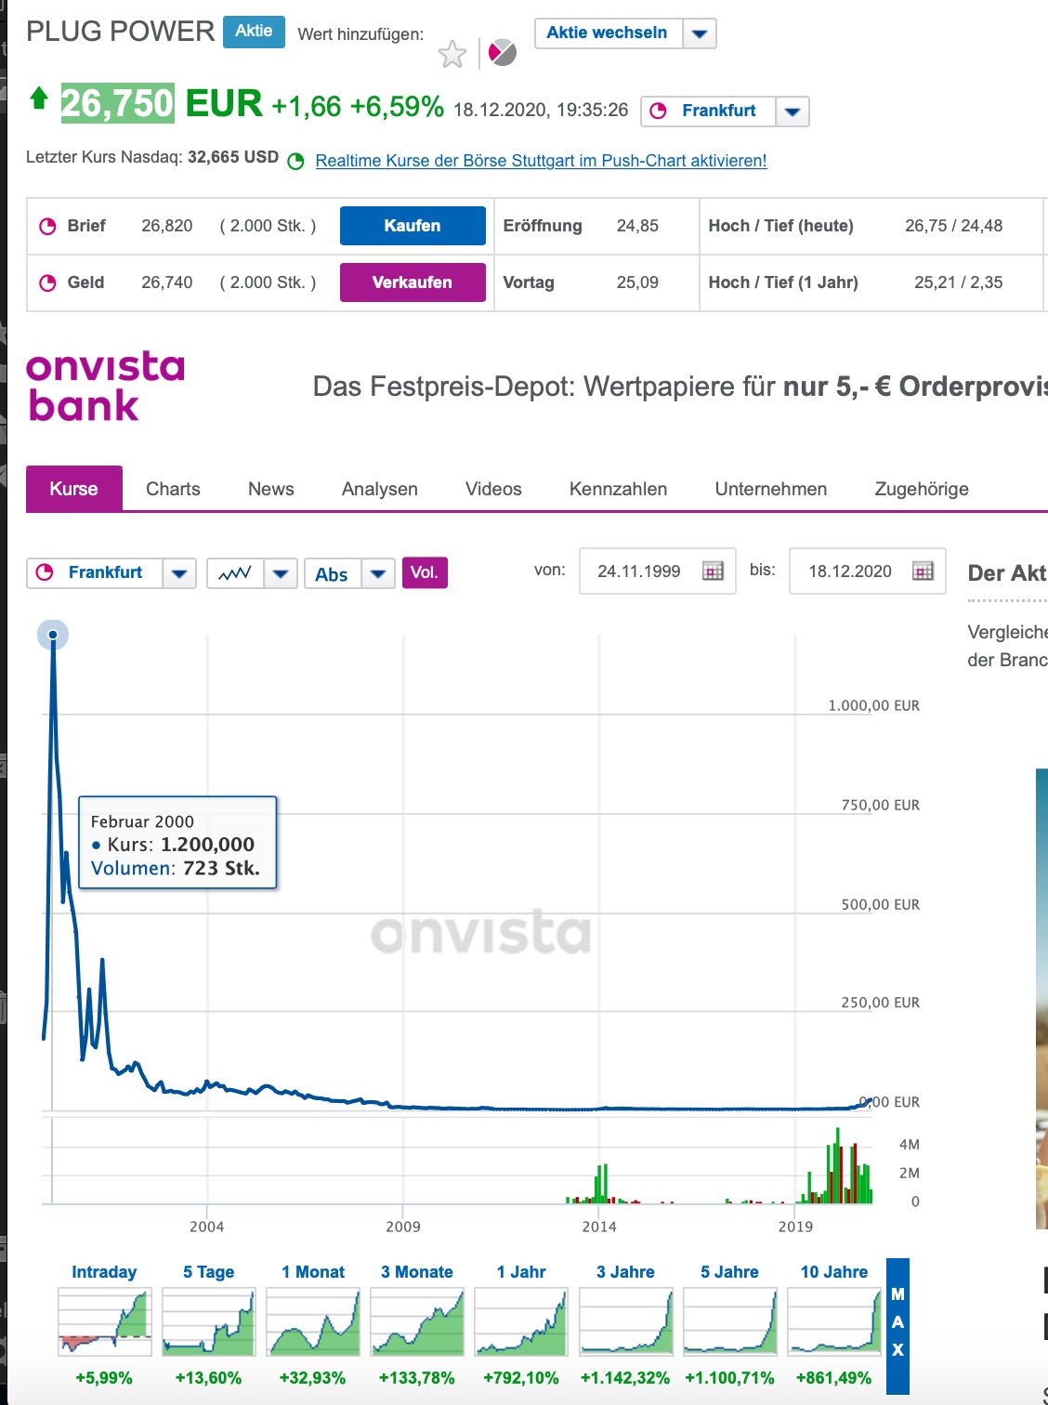Select the 5 Jahre chart thumbnail
The height and width of the screenshot is (1405, 1048).
point(729,1322)
